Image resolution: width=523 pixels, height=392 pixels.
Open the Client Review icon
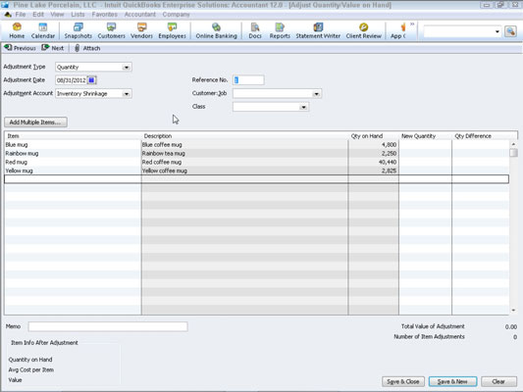click(x=364, y=30)
